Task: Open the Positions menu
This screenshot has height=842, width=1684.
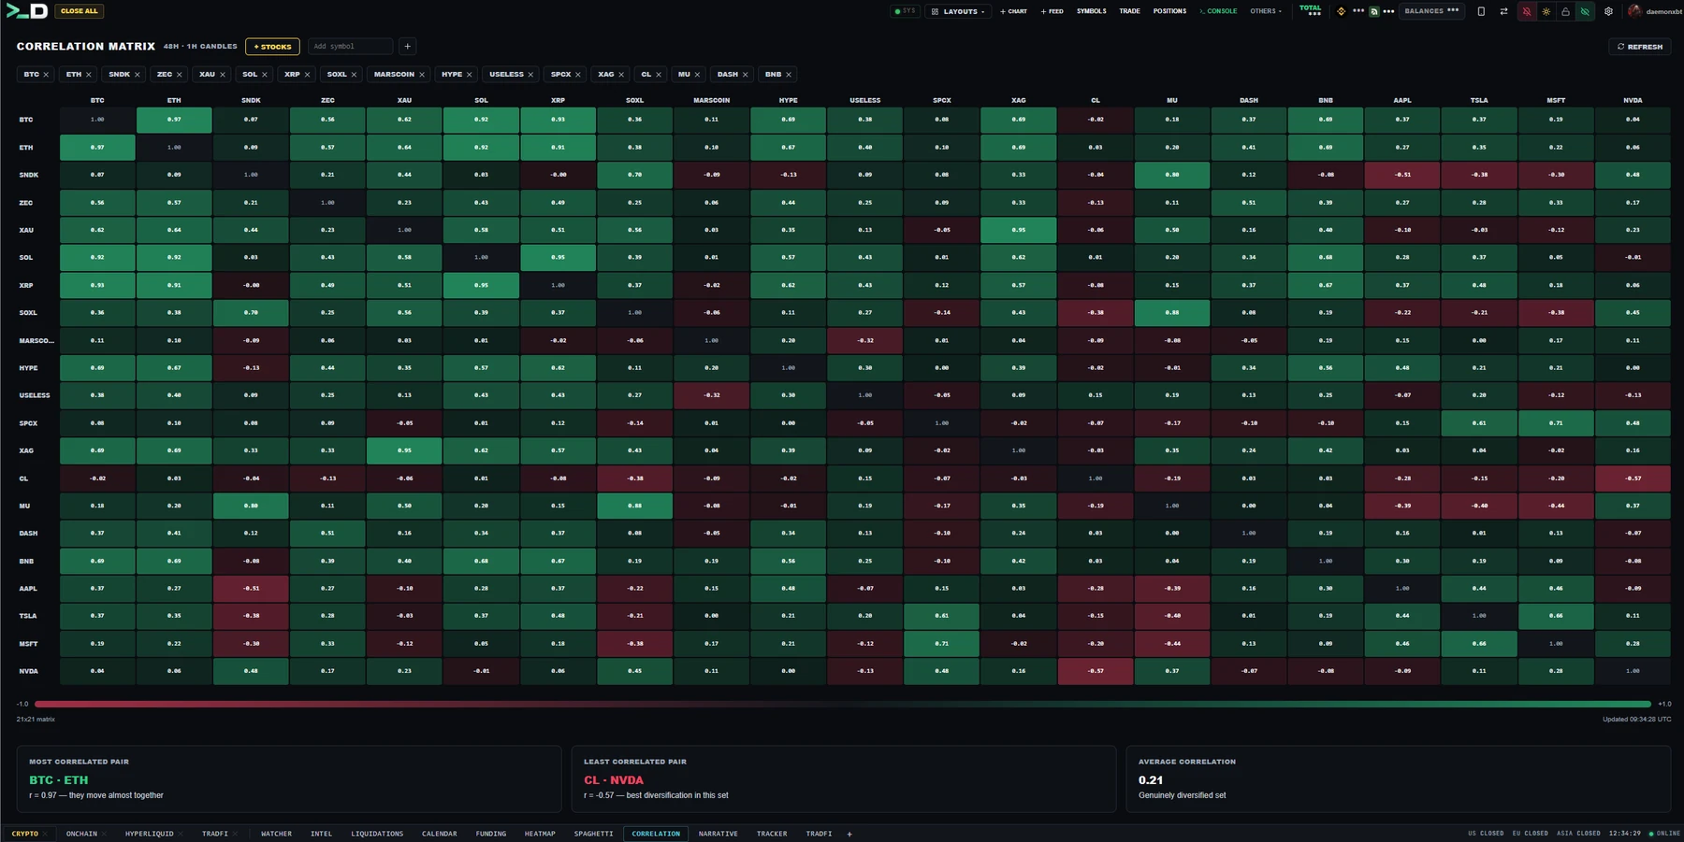Action: pos(1169,11)
